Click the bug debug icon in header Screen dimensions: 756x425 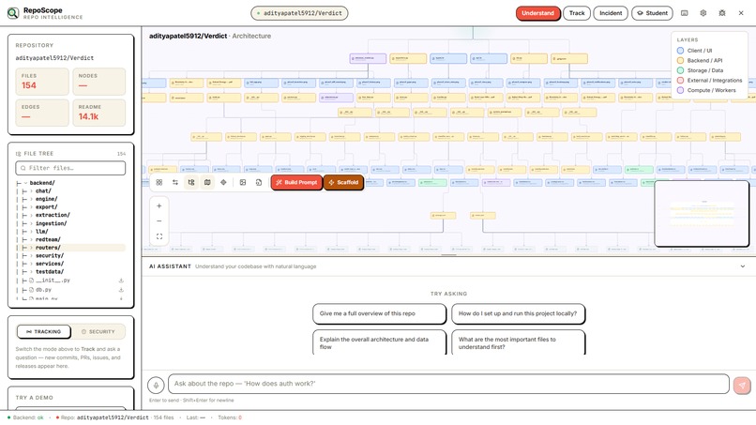pos(722,13)
